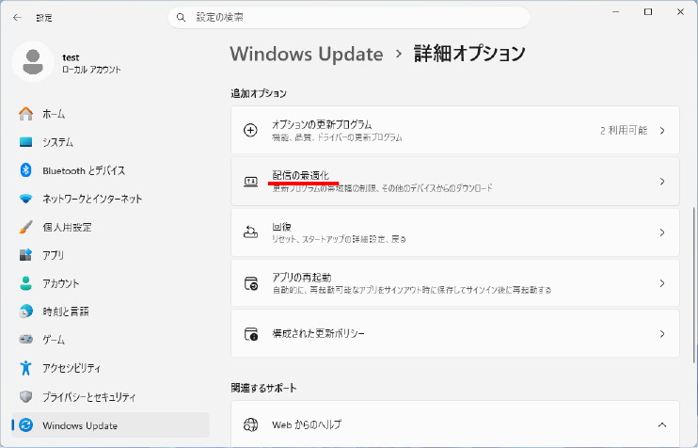Select ゲーム label in sidebar
This screenshot has width=698, height=448.
pos(54,340)
